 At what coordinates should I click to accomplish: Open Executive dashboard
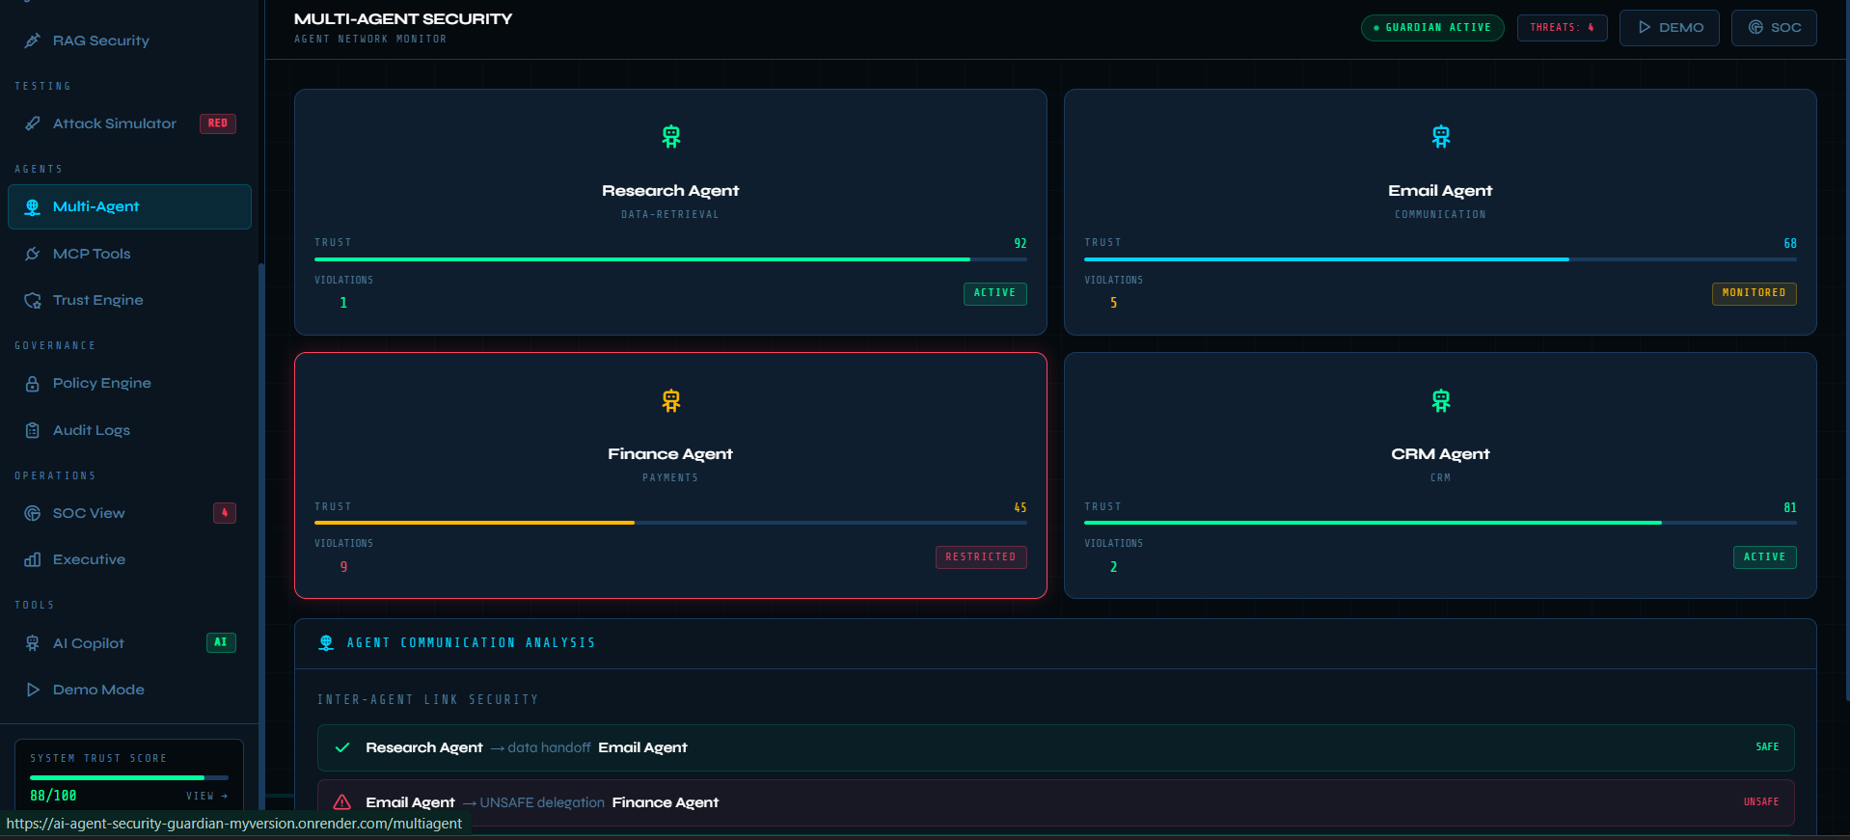tap(129, 559)
